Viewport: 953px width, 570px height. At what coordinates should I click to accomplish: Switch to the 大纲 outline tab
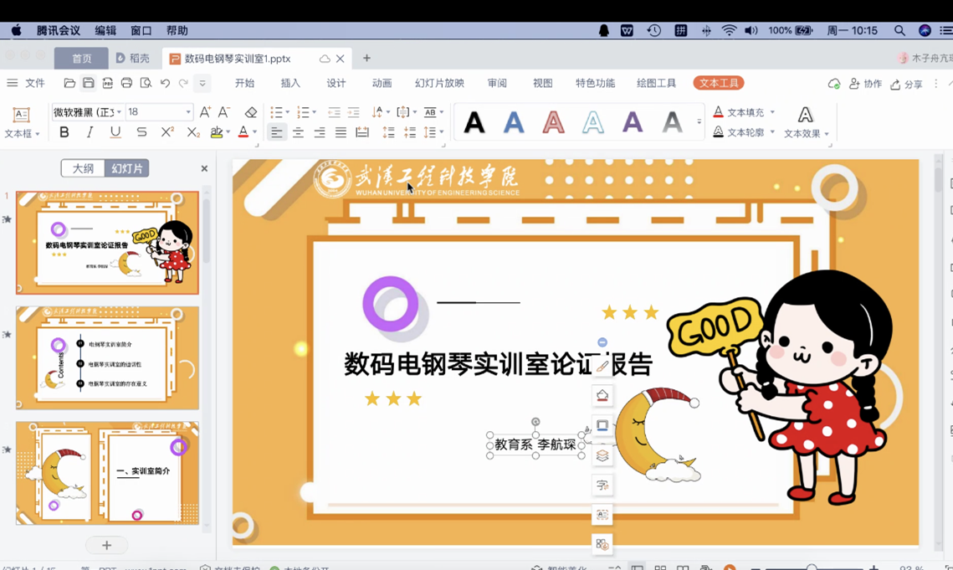83,168
